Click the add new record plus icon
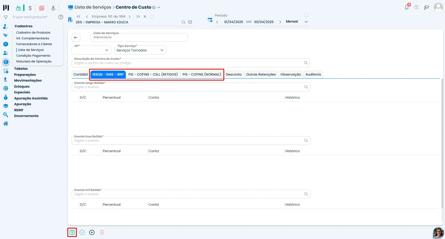445x239 pixels. point(92,232)
